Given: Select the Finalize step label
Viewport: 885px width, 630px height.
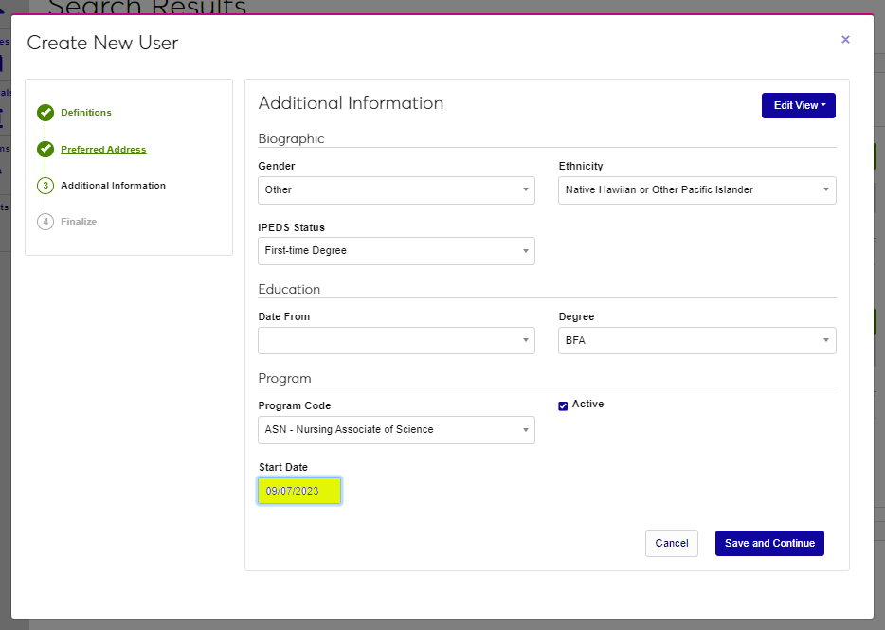Looking at the screenshot, I should click(79, 222).
